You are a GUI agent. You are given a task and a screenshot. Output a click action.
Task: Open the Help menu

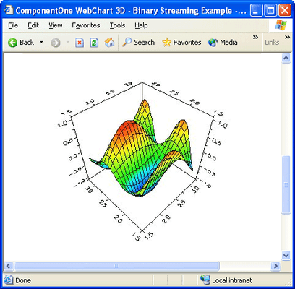click(x=141, y=25)
